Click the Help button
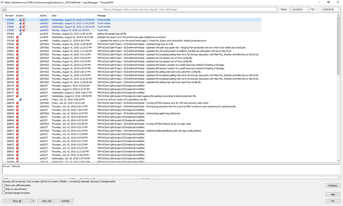The width and height of the screenshot is (343, 206). [333, 194]
